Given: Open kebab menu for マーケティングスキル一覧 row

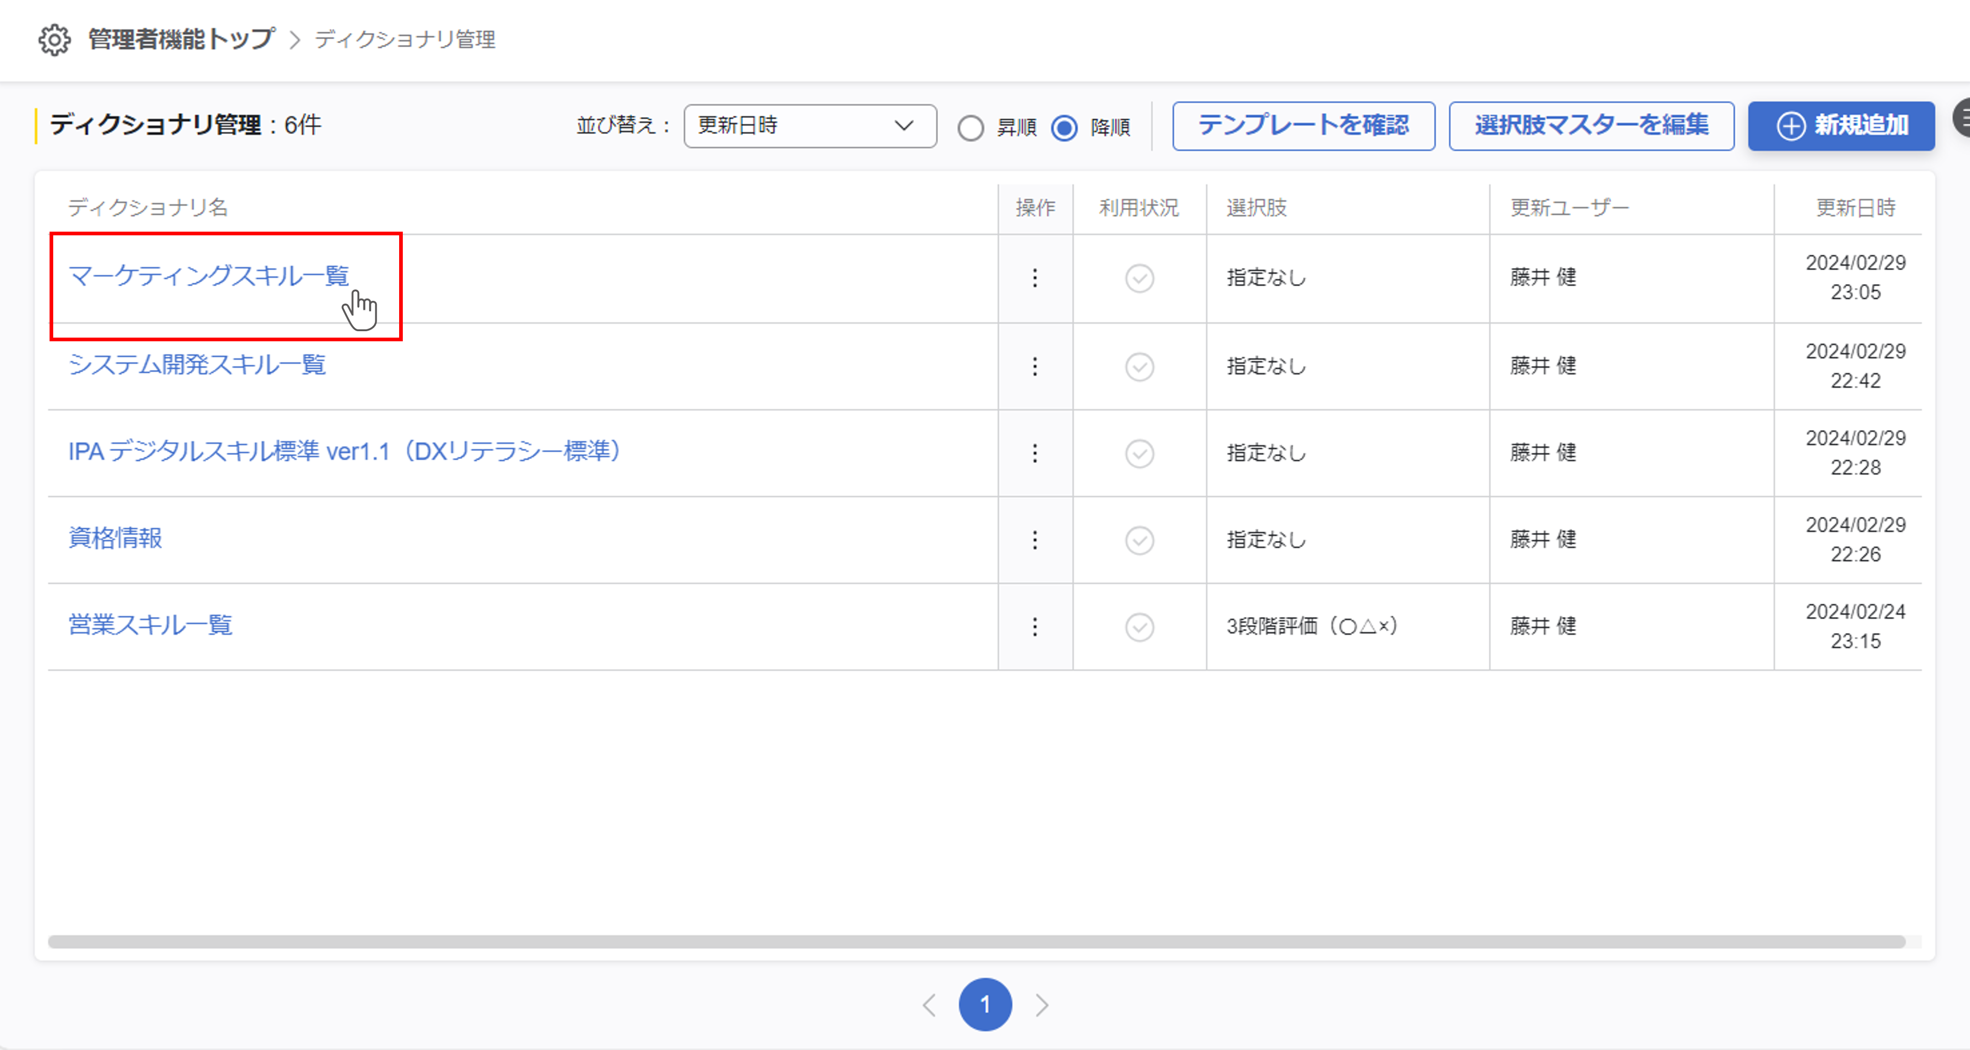Looking at the screenshot, I should tap(1035, 278).
